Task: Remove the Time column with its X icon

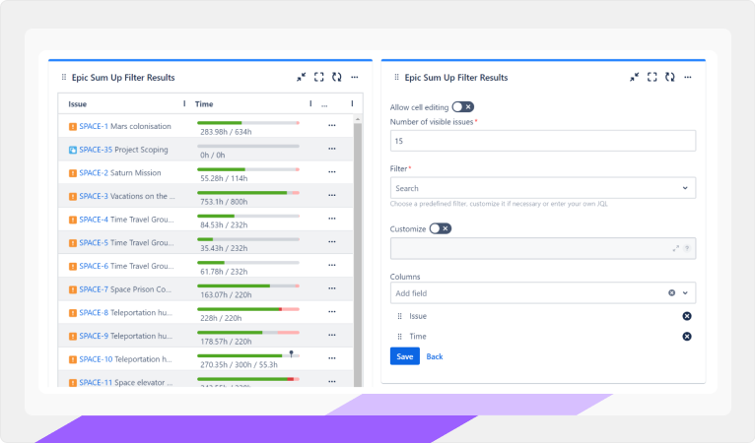Action: point(687,337)
